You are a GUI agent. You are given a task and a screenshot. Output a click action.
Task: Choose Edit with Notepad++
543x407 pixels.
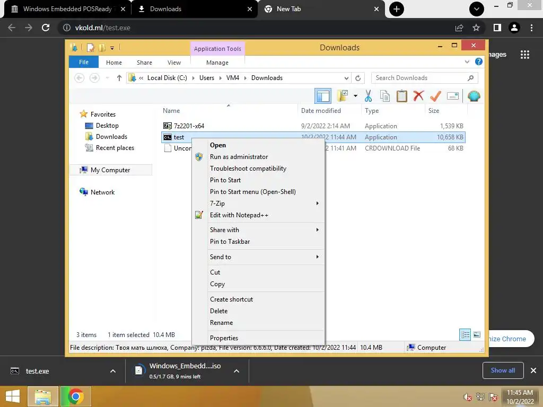click(258, 215)
